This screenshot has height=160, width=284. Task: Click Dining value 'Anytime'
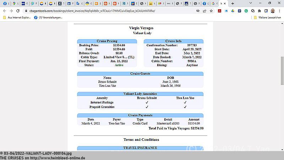192,65
